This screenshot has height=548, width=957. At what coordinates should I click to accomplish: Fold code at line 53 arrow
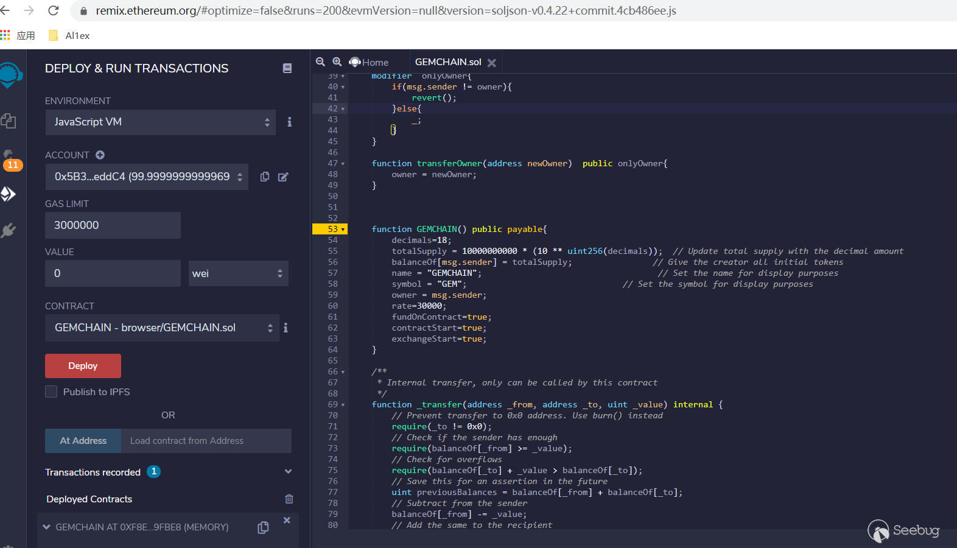tap(343, 230)
